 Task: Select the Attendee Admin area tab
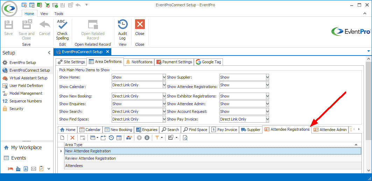tap(330, 130)
